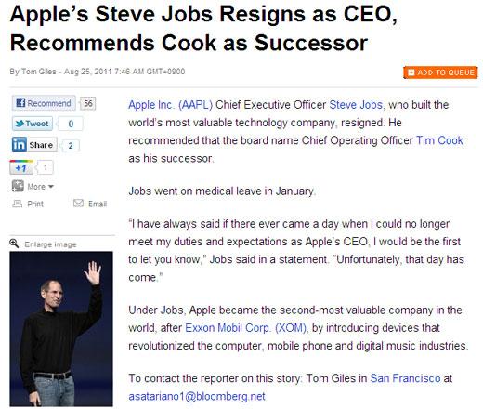Share article via LinkedIn button
Screen dimensions: 483x409
pyautogui.click(x=34, y=144)
